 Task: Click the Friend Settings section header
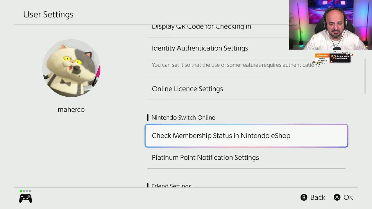coord(171,185)
